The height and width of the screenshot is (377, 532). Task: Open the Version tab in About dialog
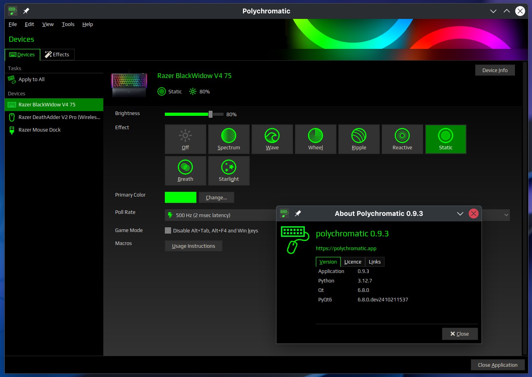[x=328, y=262]
